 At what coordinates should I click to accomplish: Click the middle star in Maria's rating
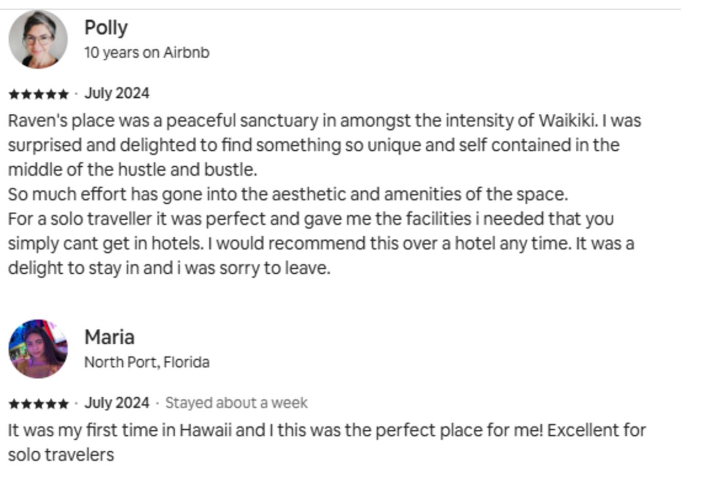tap(39, 404)
